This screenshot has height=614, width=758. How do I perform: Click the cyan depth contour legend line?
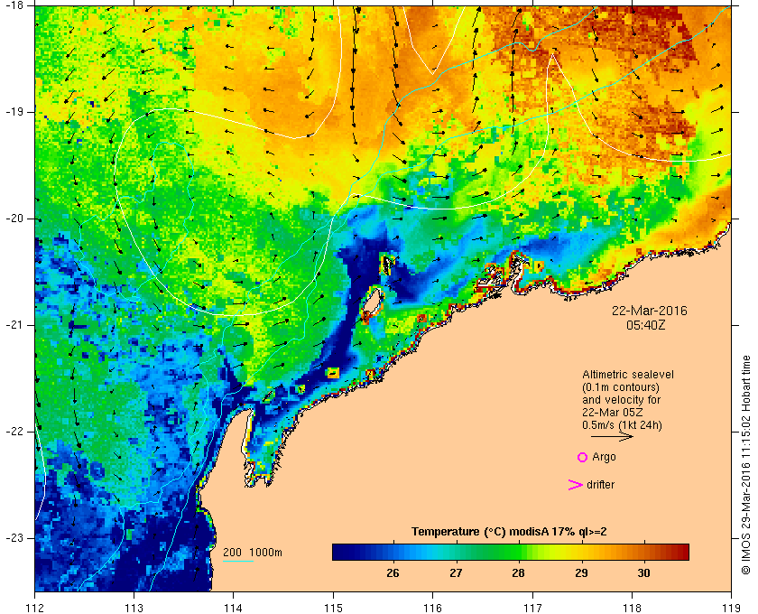point(238,562)
